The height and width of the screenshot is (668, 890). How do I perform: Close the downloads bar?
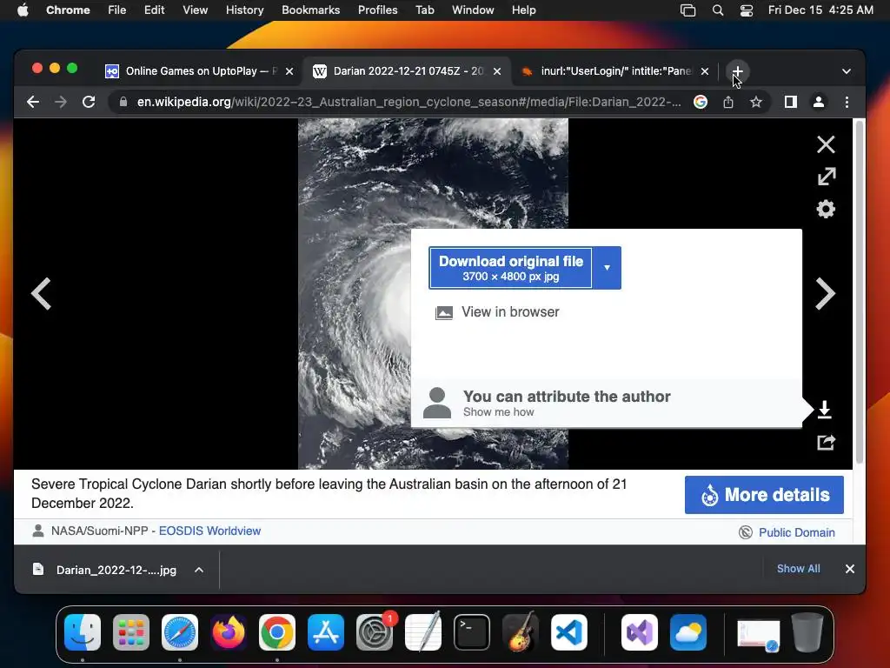(x=850, y=569)
